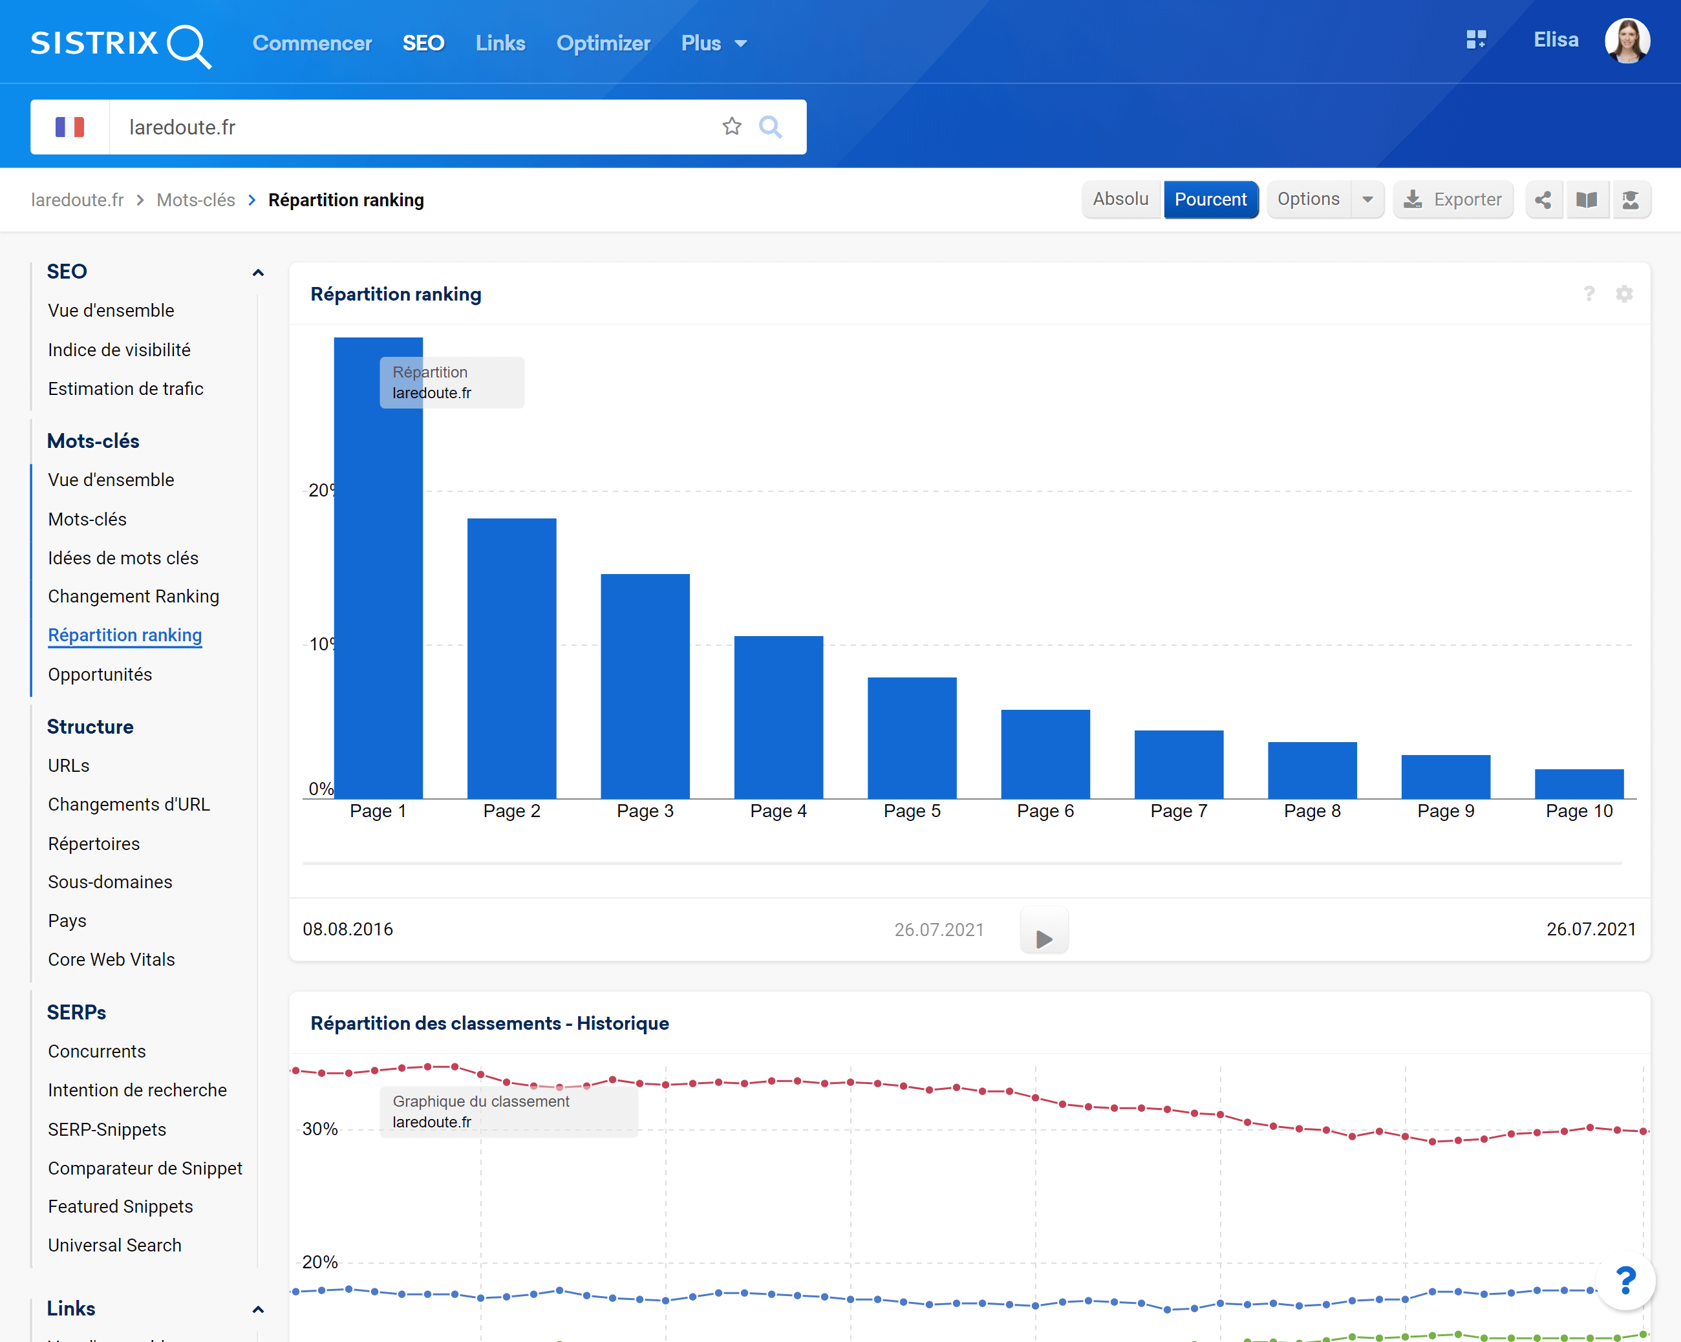The image size is (1681, 1342).
Task: Open Répartition ranking sidebar link
Action: pos(125,635)
